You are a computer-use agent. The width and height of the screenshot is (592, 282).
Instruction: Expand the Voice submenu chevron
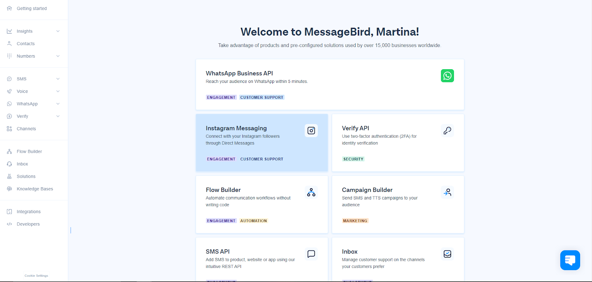58,91
